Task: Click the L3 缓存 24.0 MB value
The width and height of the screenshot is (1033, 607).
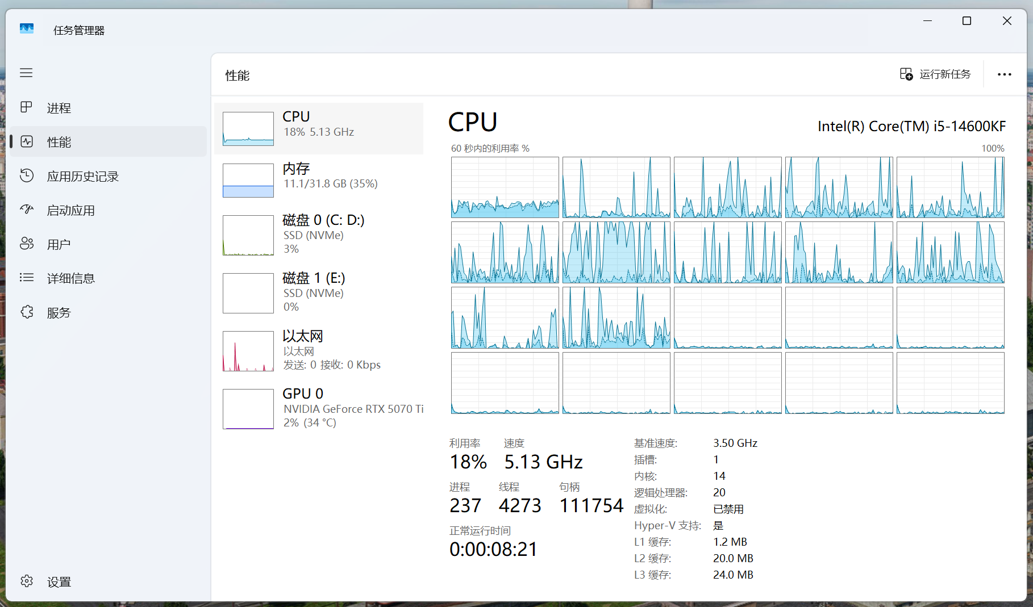Action: point(733,575)
